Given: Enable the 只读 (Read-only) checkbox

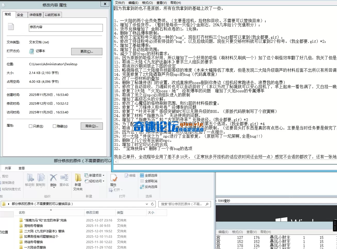Looking at the screenshot, I should coord(30,126).
